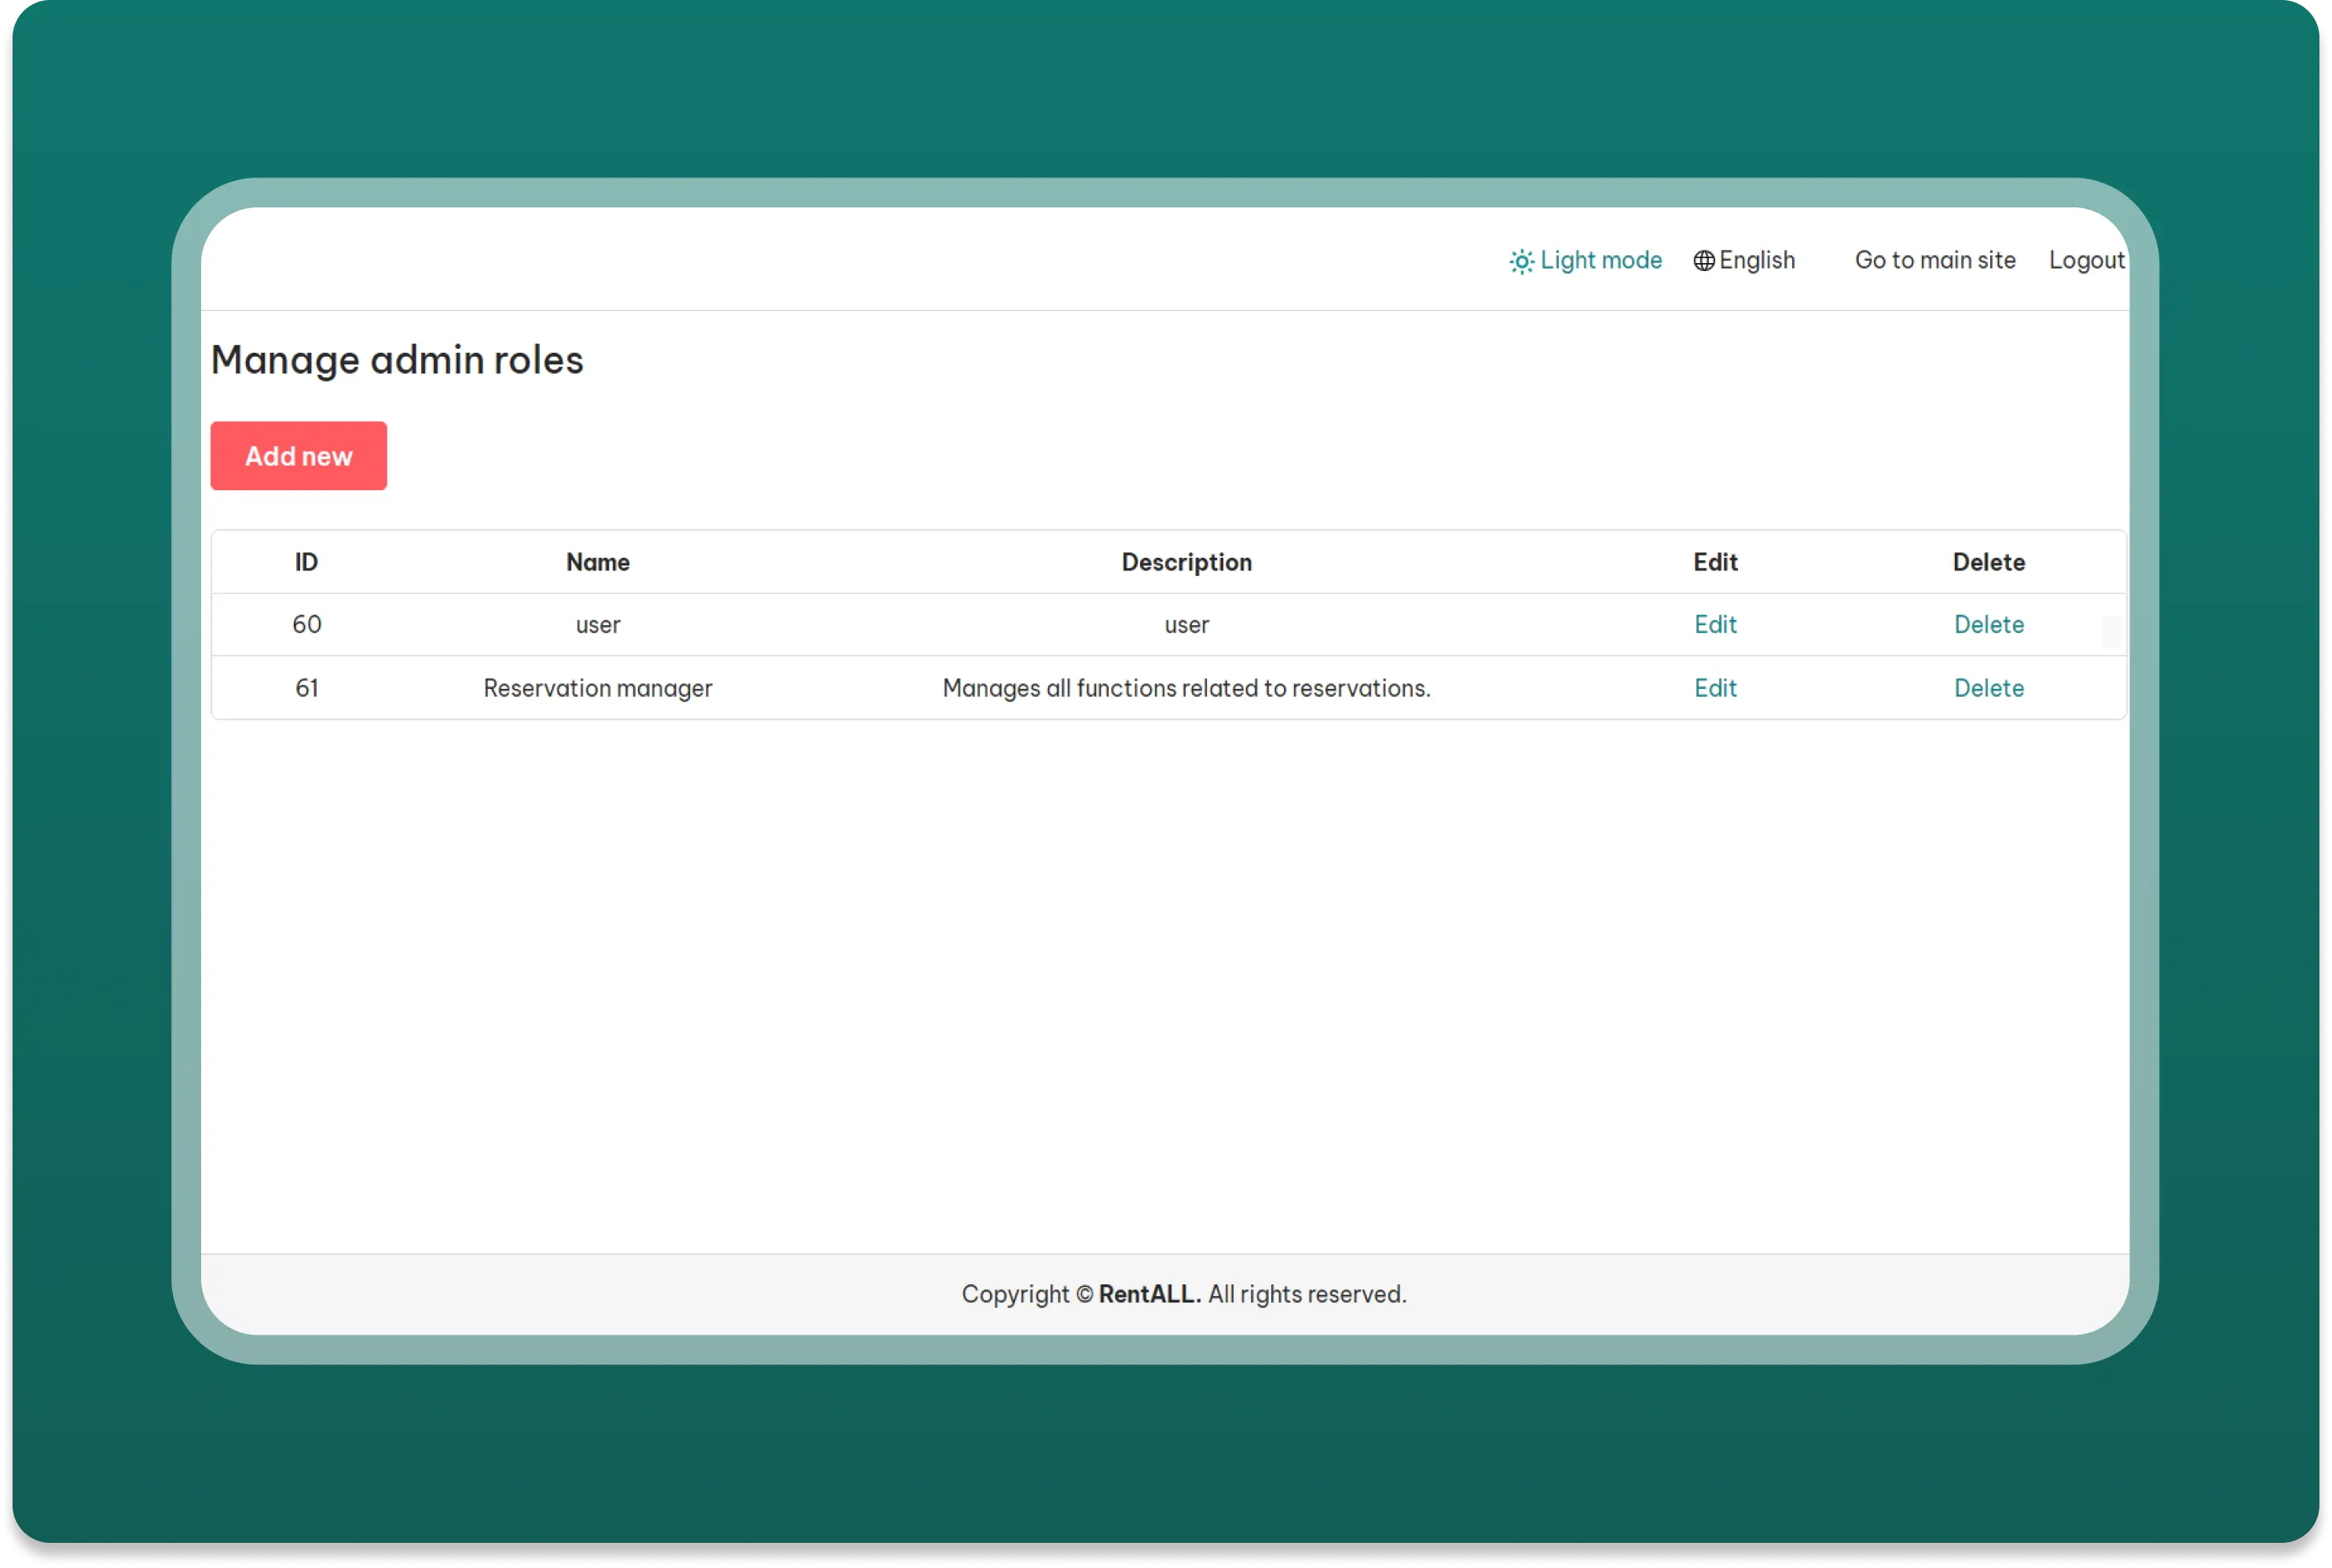
Task: Click the sun icon beside Light mode
Action: coord(1521,262)
